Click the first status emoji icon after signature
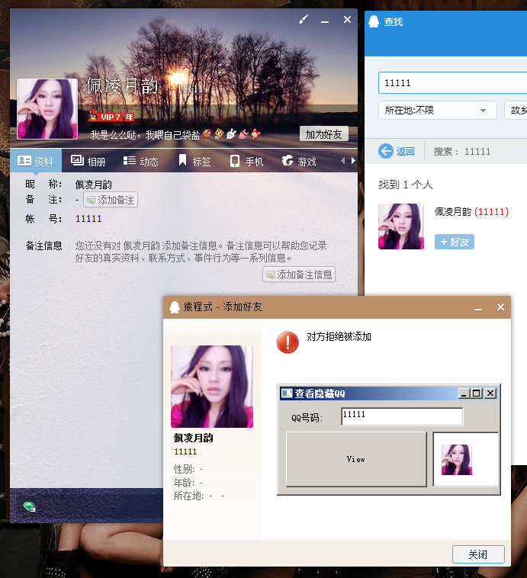The width and height of the screenshot is (527, 578). point(207,133)
